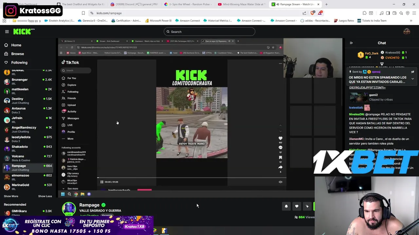Click the browser share page icon
Screen dimensions: 419x235
point(304,13)
